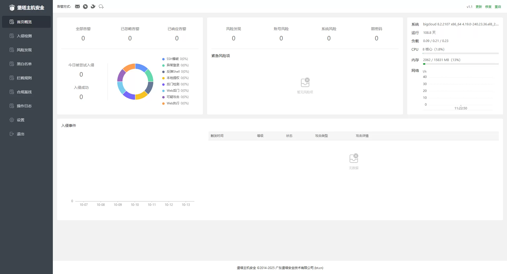The image size is (507, 274).
Task: Open 操作日志 in the sidebar
Action: pos(24,106)
